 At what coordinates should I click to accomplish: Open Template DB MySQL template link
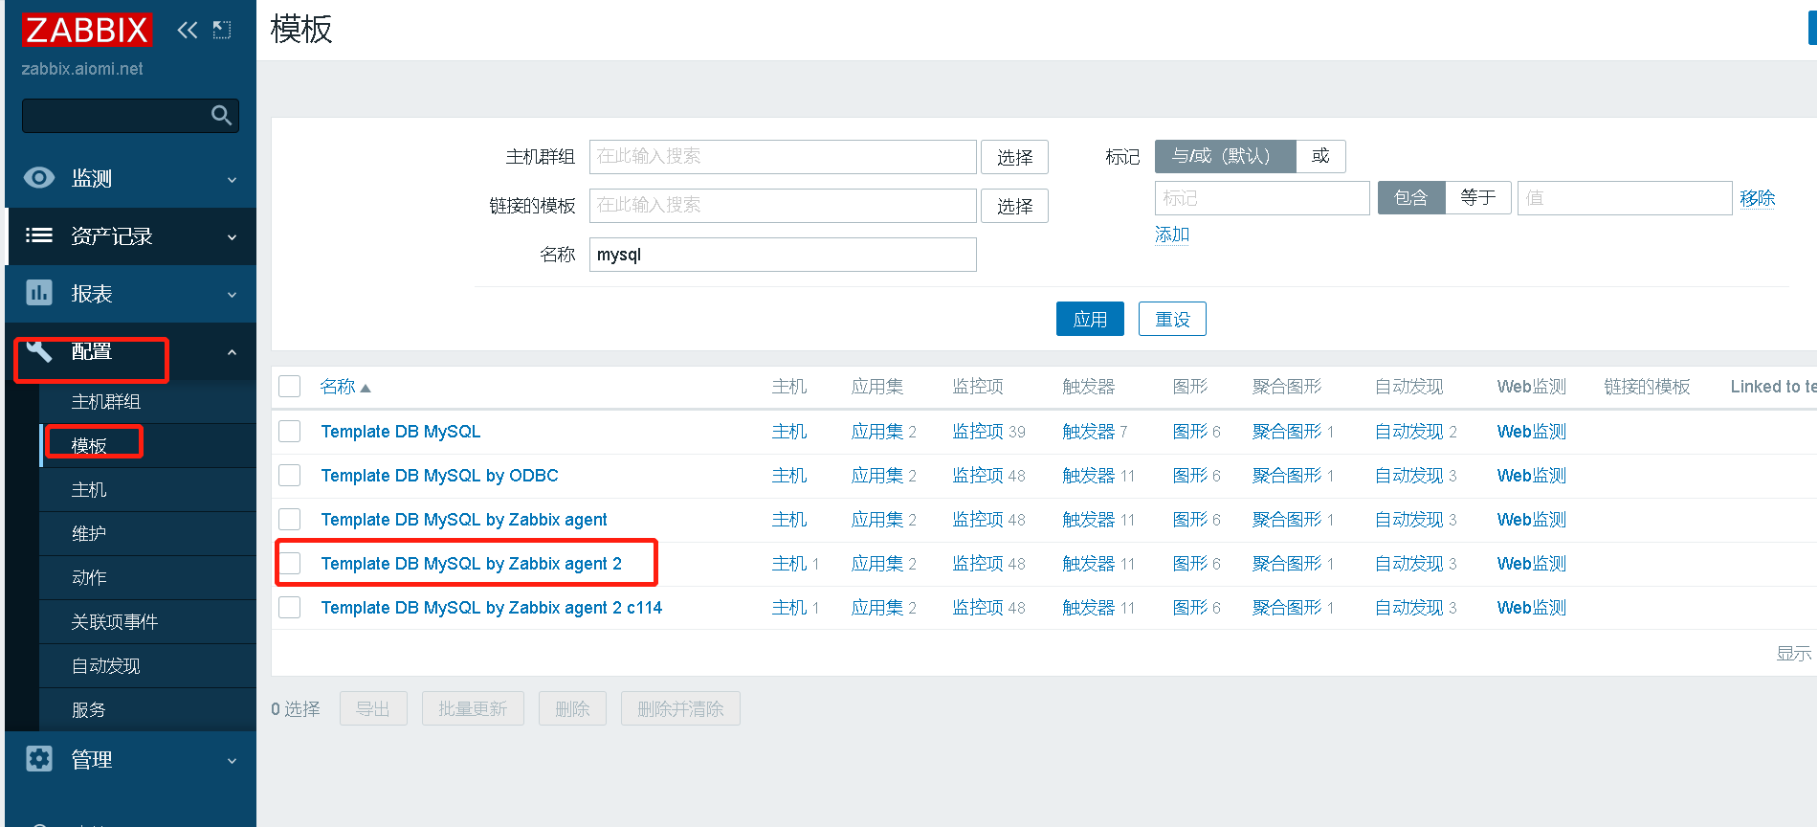click(x=400, y=432)
